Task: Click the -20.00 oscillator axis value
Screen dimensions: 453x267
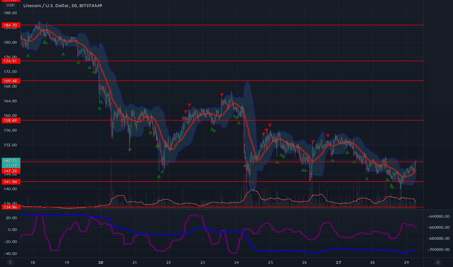Action: (10, 242)
